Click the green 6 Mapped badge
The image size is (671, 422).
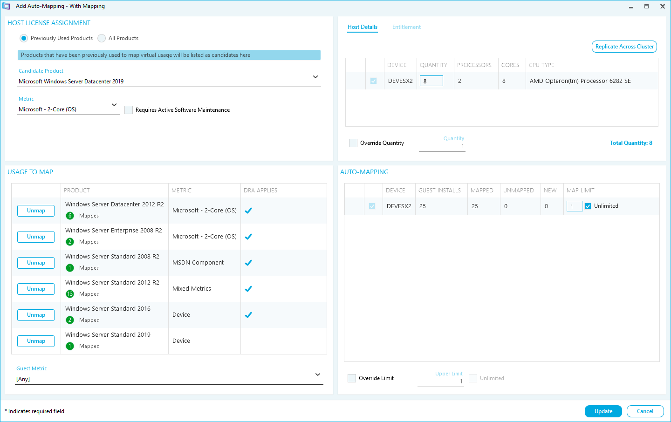coord(70,216)
